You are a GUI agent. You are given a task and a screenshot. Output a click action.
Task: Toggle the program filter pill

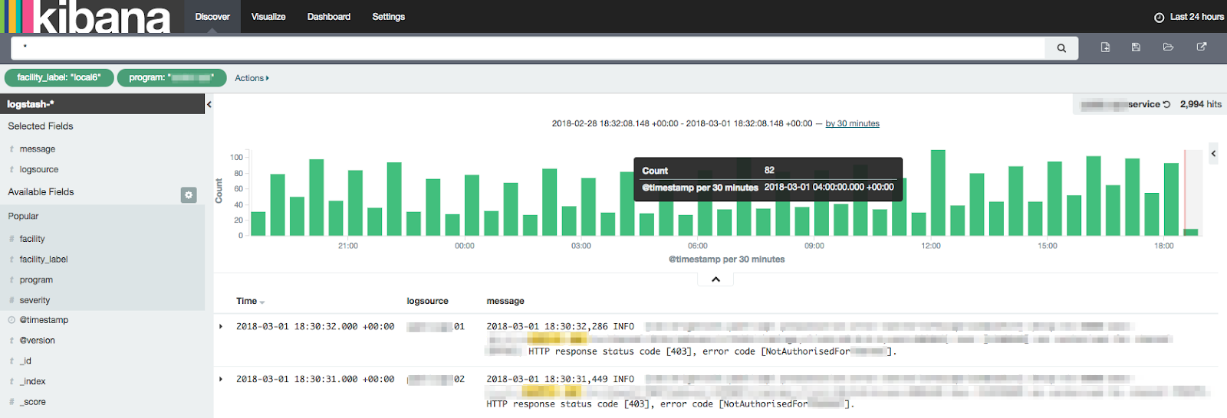pos(171,77)
